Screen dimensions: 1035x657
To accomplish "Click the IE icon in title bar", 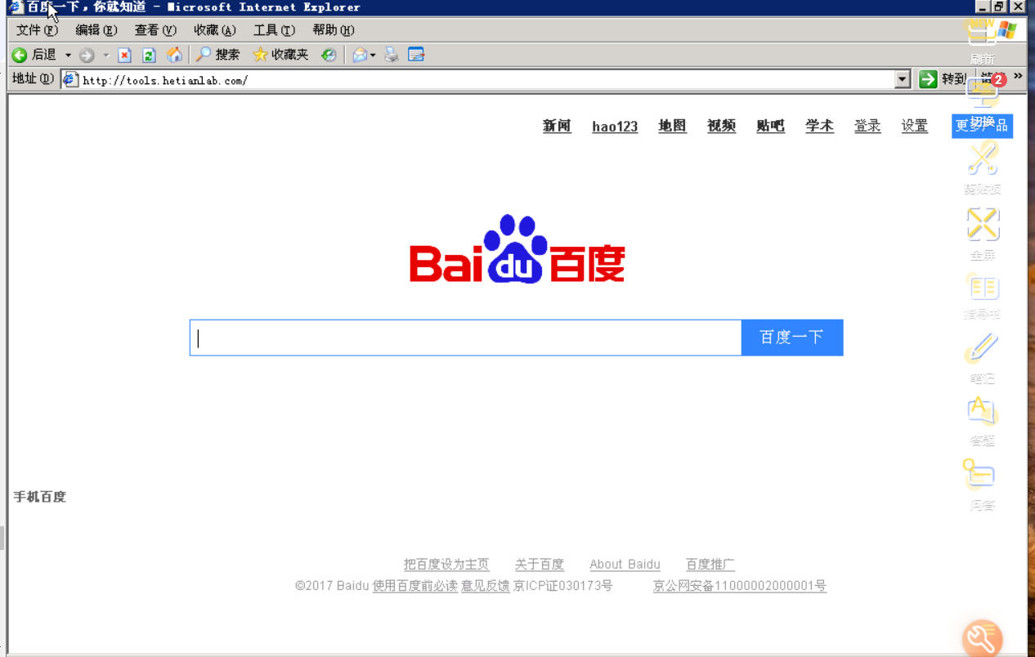I will tap(15, 7).
